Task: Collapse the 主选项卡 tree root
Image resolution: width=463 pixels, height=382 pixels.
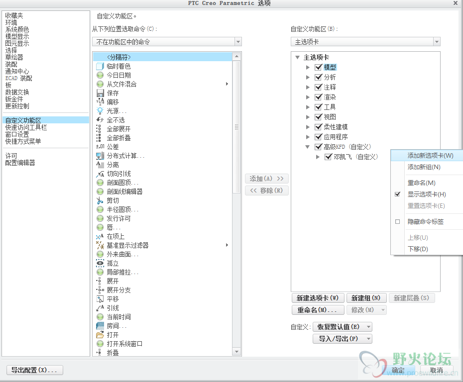Action: [x=298, y=57]
